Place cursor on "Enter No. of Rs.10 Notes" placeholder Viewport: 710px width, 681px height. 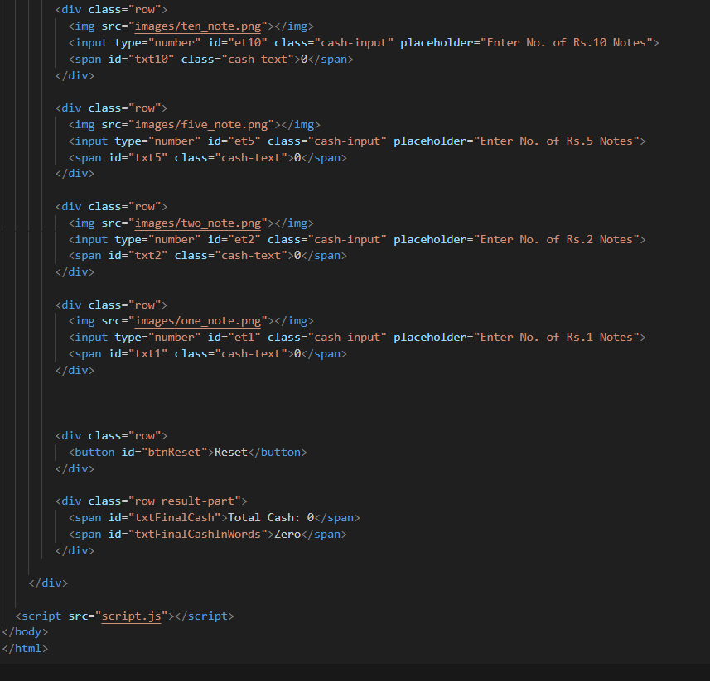(x=566, y=42)
